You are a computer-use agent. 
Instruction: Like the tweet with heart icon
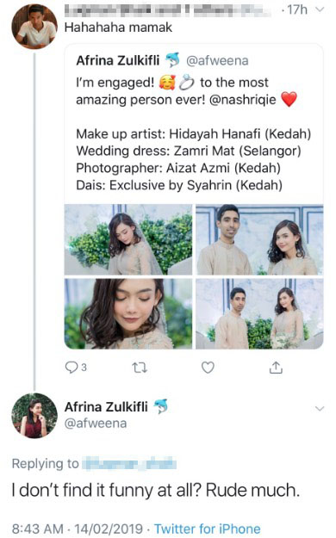tap(208, 368)
